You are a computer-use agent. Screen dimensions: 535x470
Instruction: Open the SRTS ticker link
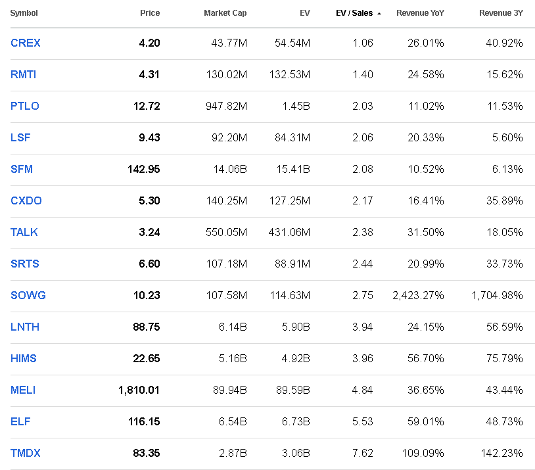(25, 264)
